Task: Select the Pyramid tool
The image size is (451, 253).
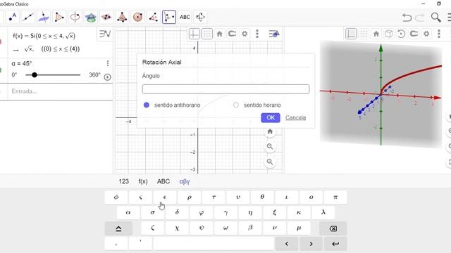Action: [x=122, y=17]
